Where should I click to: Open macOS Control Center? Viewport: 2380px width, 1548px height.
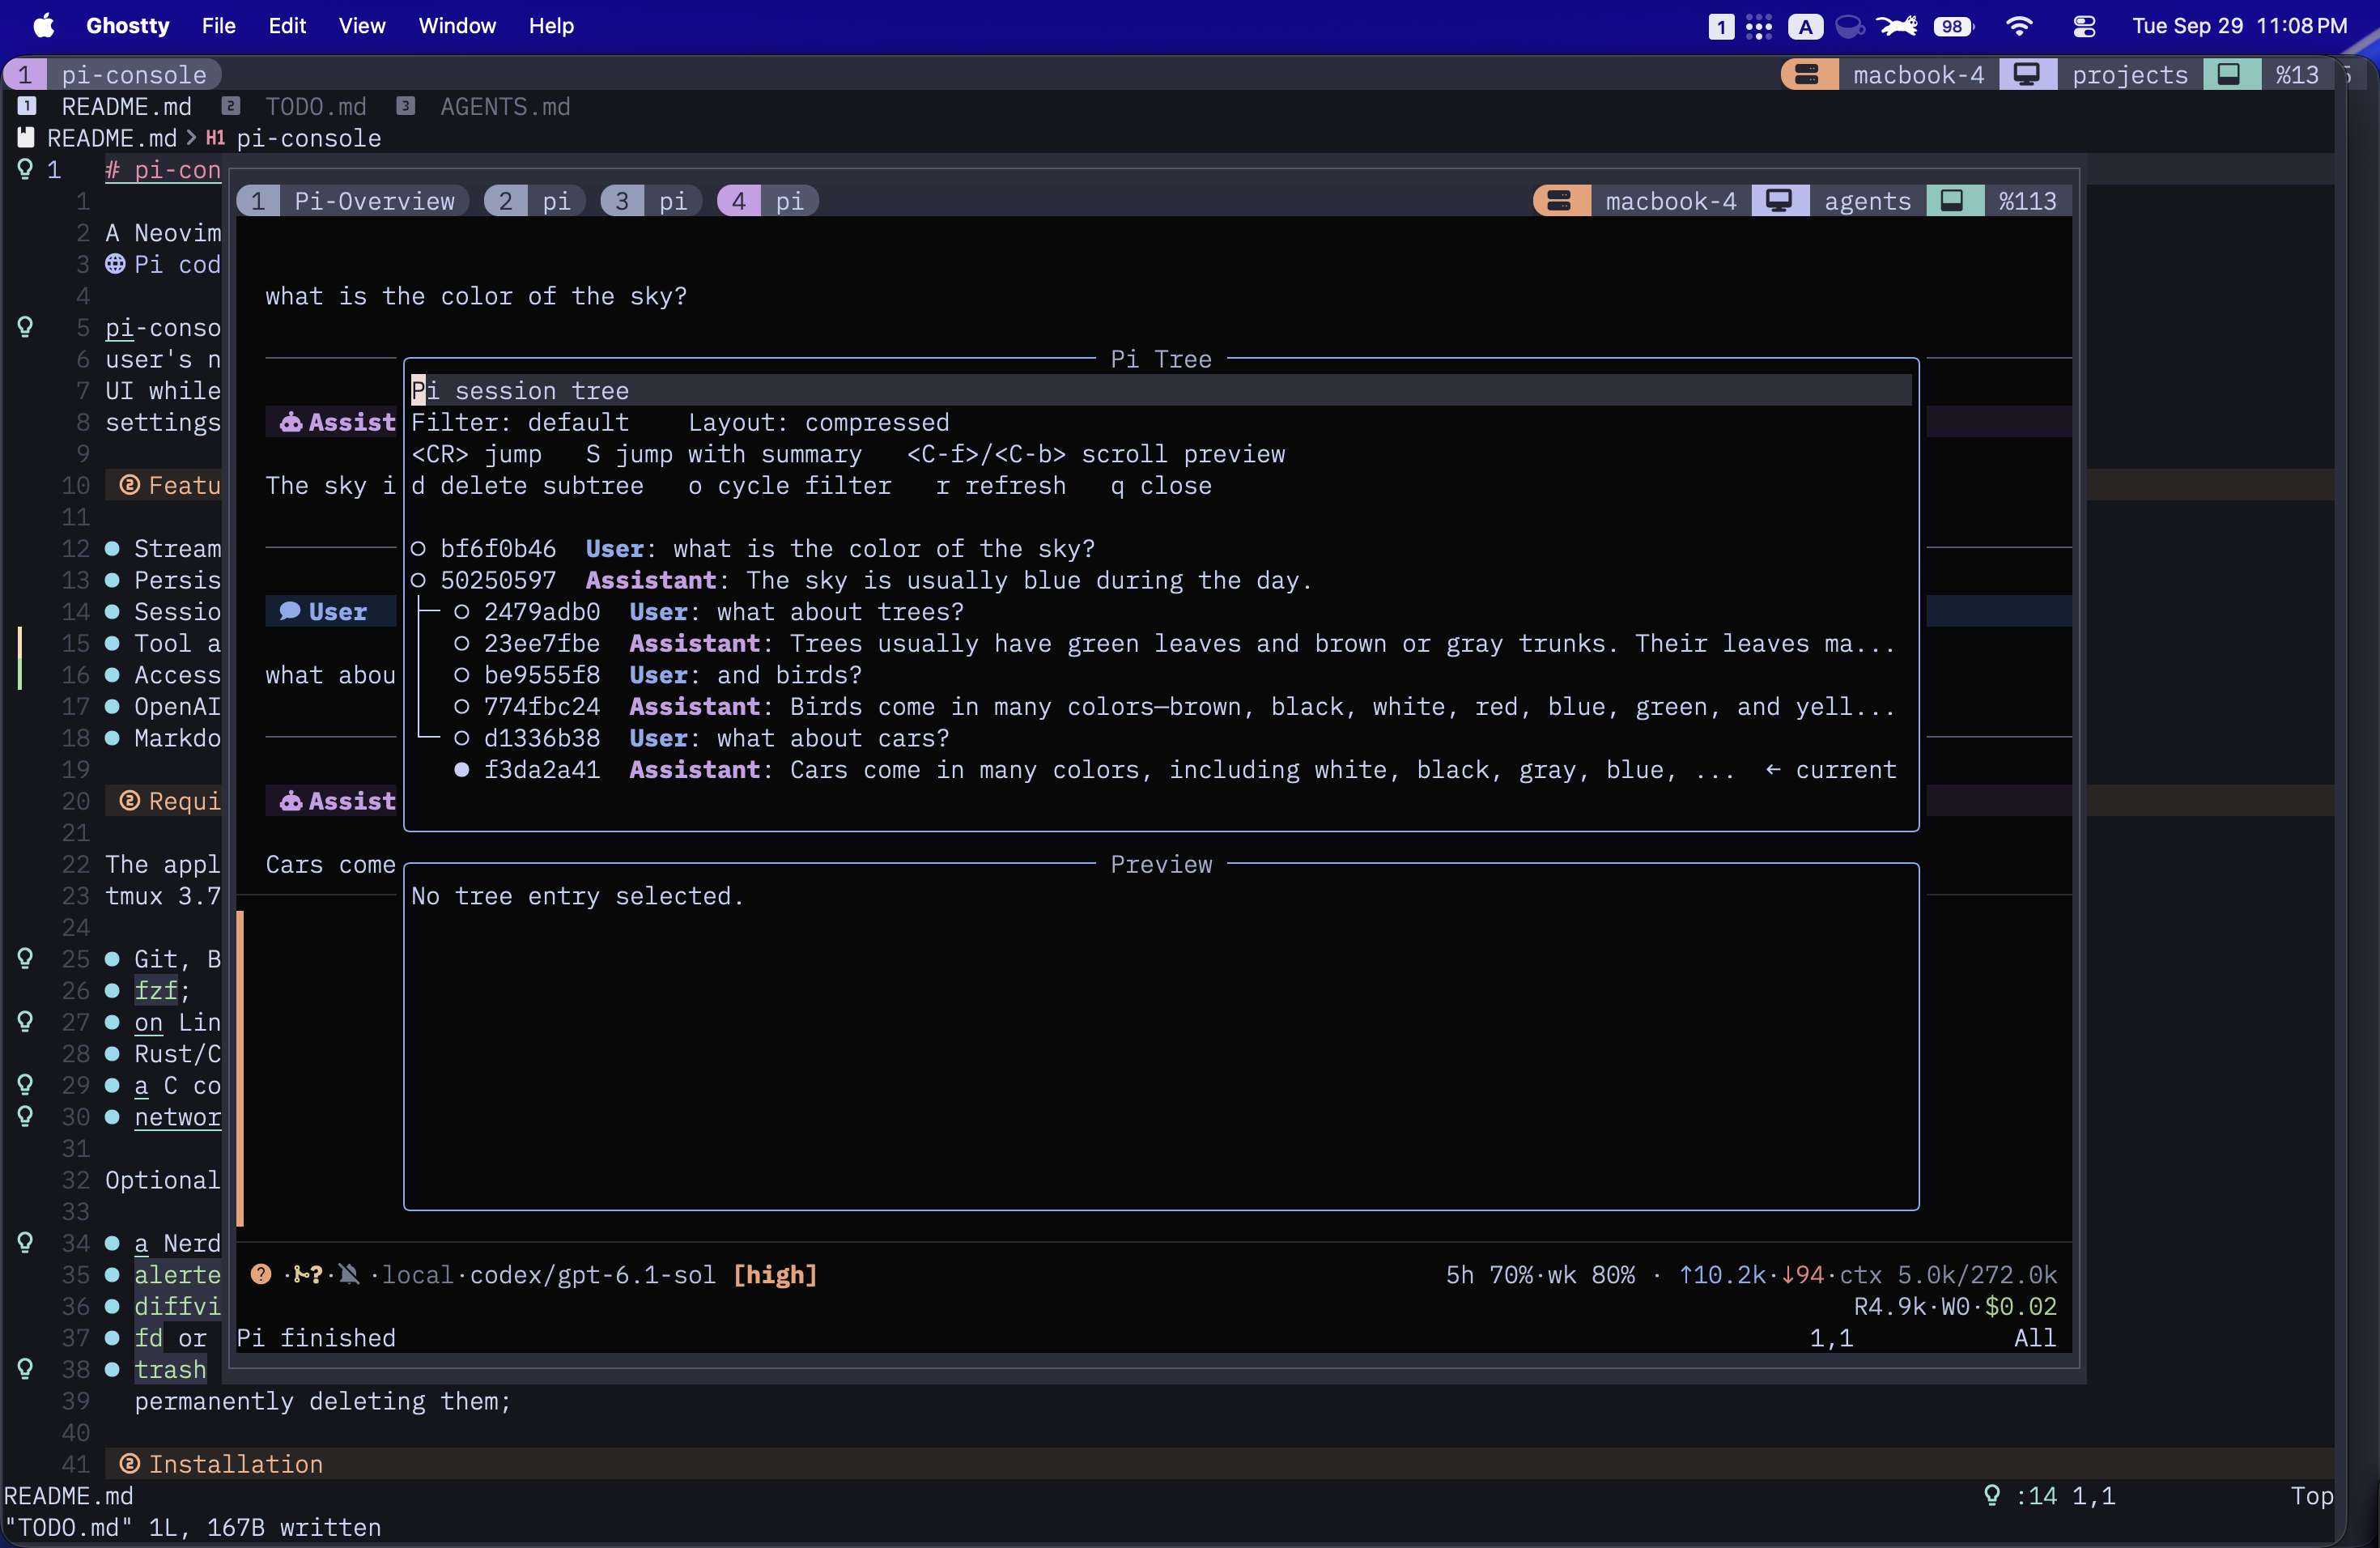[x=2084, y=26]
